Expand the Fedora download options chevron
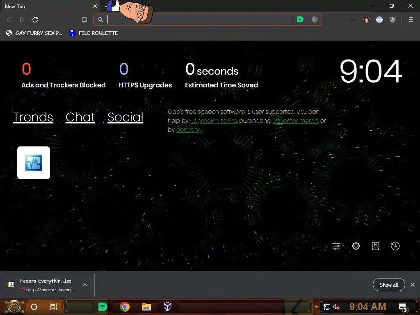Viewport: 420px width, 315px height. [85, 285]
